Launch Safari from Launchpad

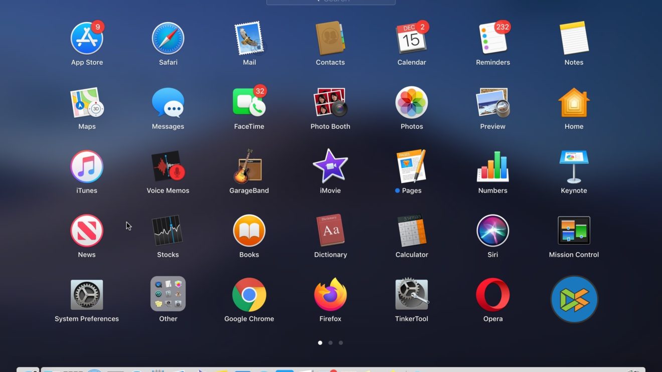(168, 38)
